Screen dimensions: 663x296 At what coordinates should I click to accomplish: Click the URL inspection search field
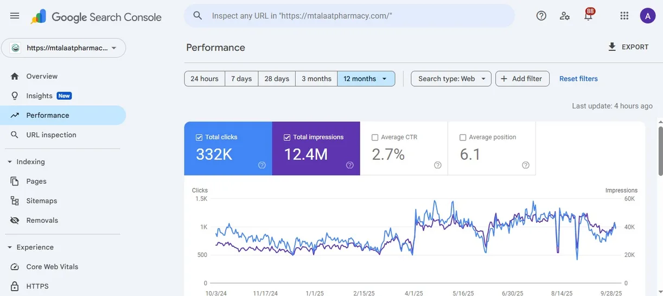349,16
